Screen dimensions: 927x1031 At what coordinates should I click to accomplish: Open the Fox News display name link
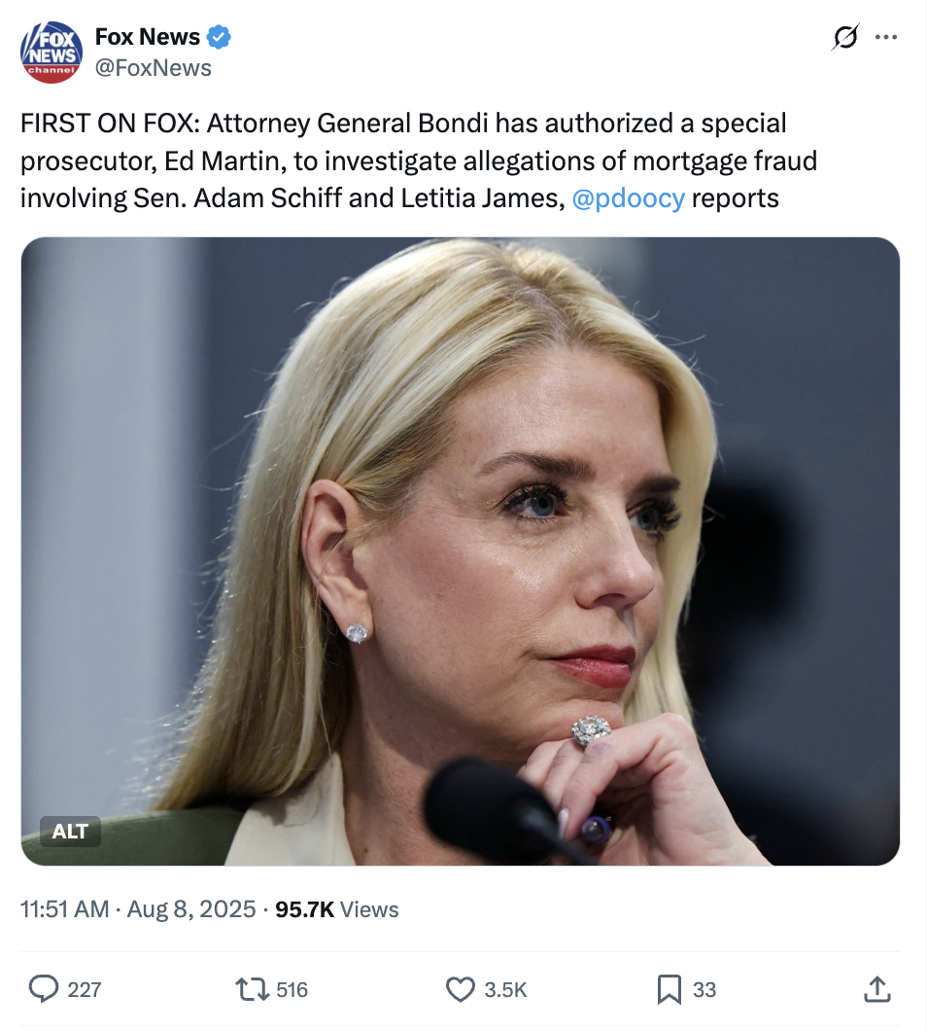(x=147, y=37)
